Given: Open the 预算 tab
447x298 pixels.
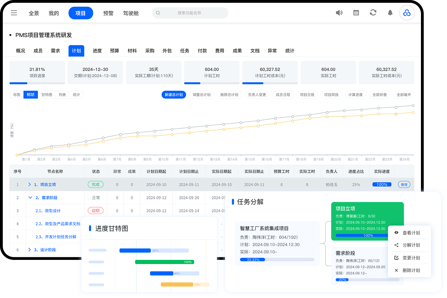Looking at the screenshot, I should click(115, 51).
